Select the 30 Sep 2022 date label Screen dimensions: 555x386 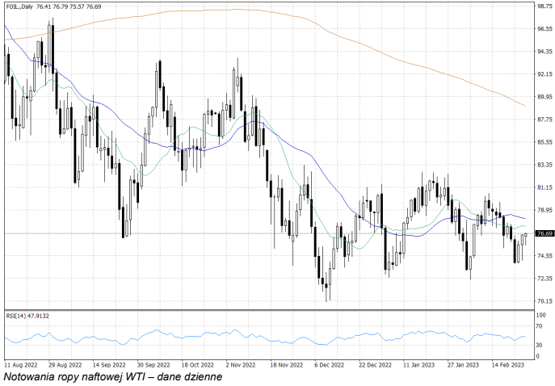pyautogui.click(x=153, y=364)
